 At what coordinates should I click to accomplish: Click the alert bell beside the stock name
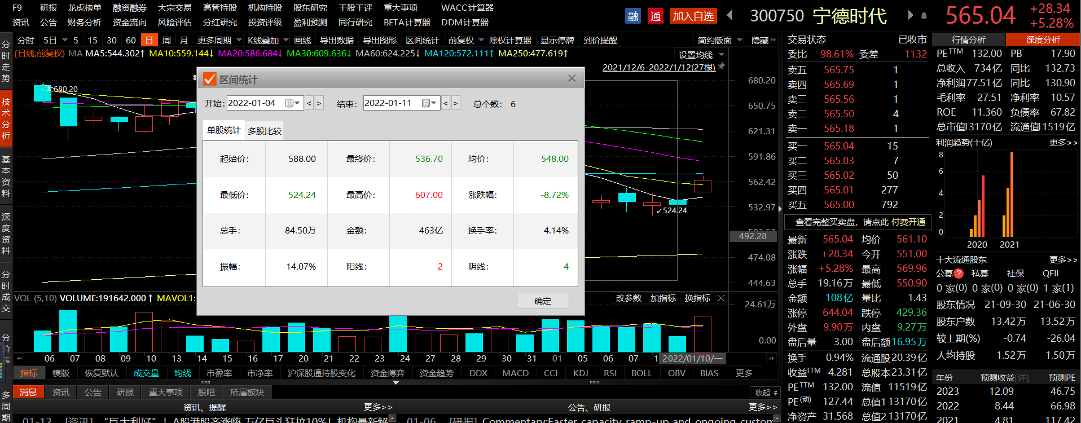click(924, 16)
